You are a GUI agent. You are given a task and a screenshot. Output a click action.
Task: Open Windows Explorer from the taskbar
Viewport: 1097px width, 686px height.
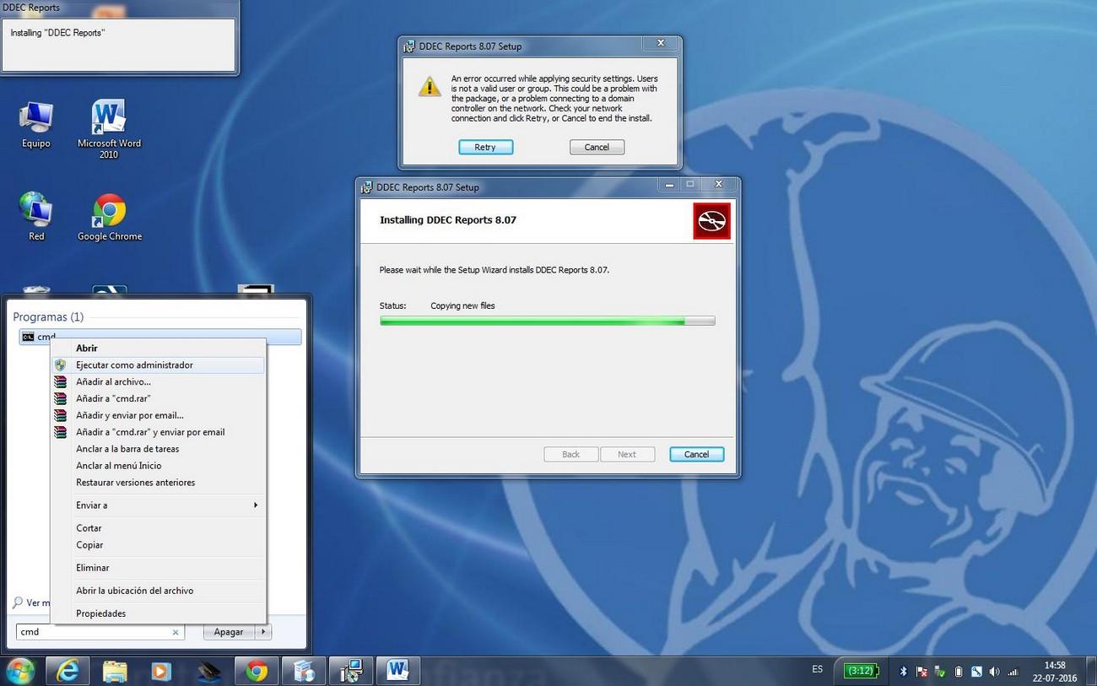pyautogui.click(x=115, y=671)
